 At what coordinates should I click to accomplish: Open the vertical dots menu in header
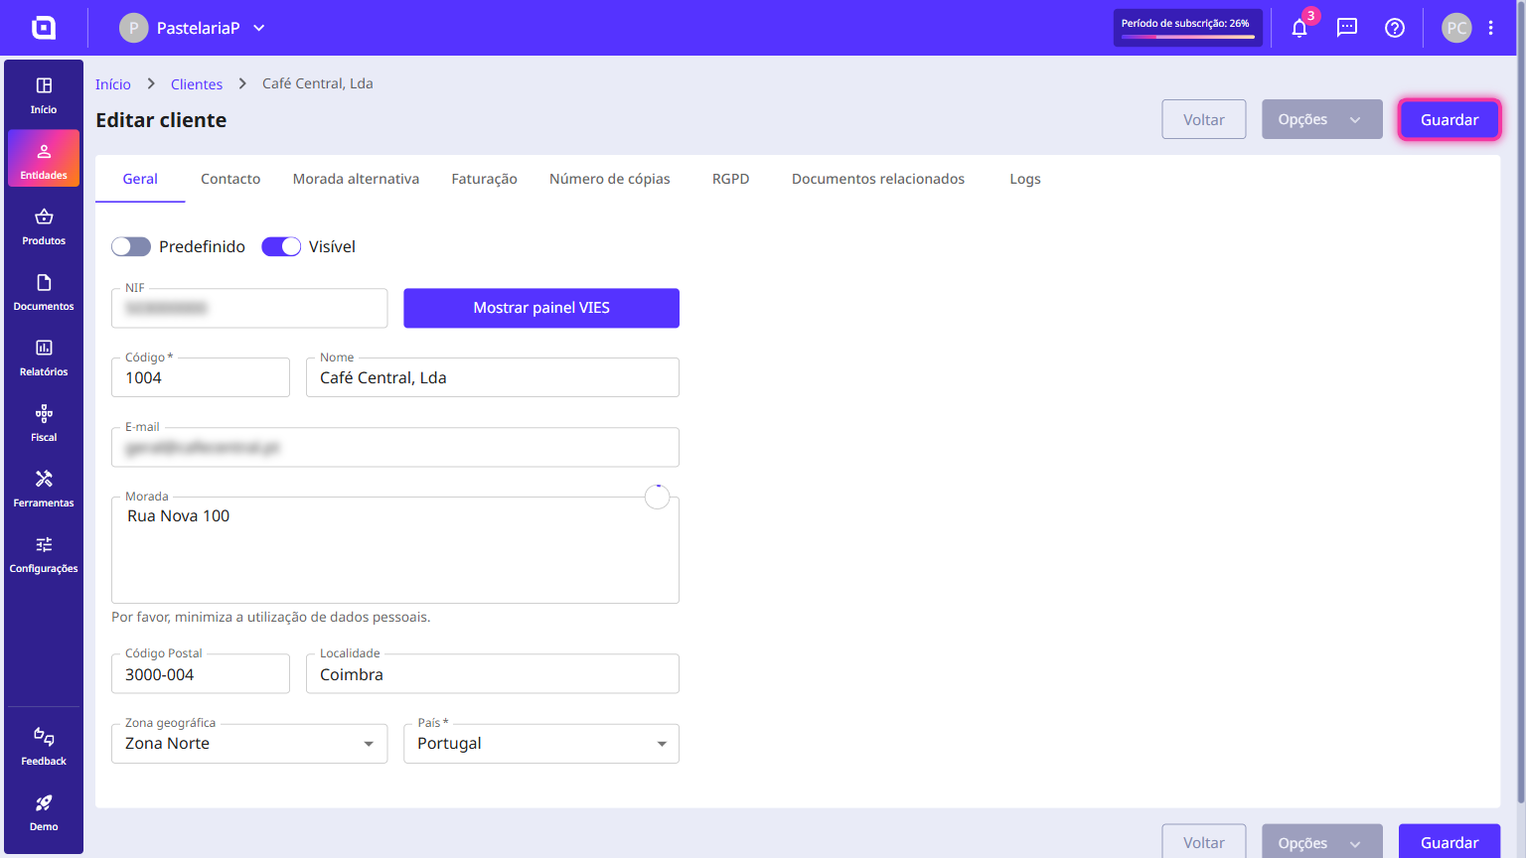(1491, 28)
